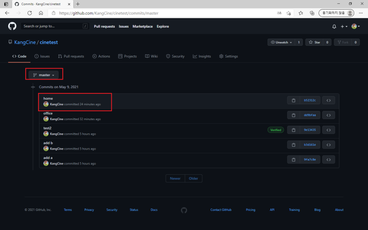Click the browser refresh button
The height and width of the screenshot is (230, 368).
[30, 13]
